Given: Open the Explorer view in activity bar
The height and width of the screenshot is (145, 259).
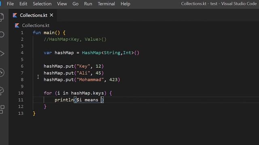Looking at the screenshot, I should (x=2, y=17).
